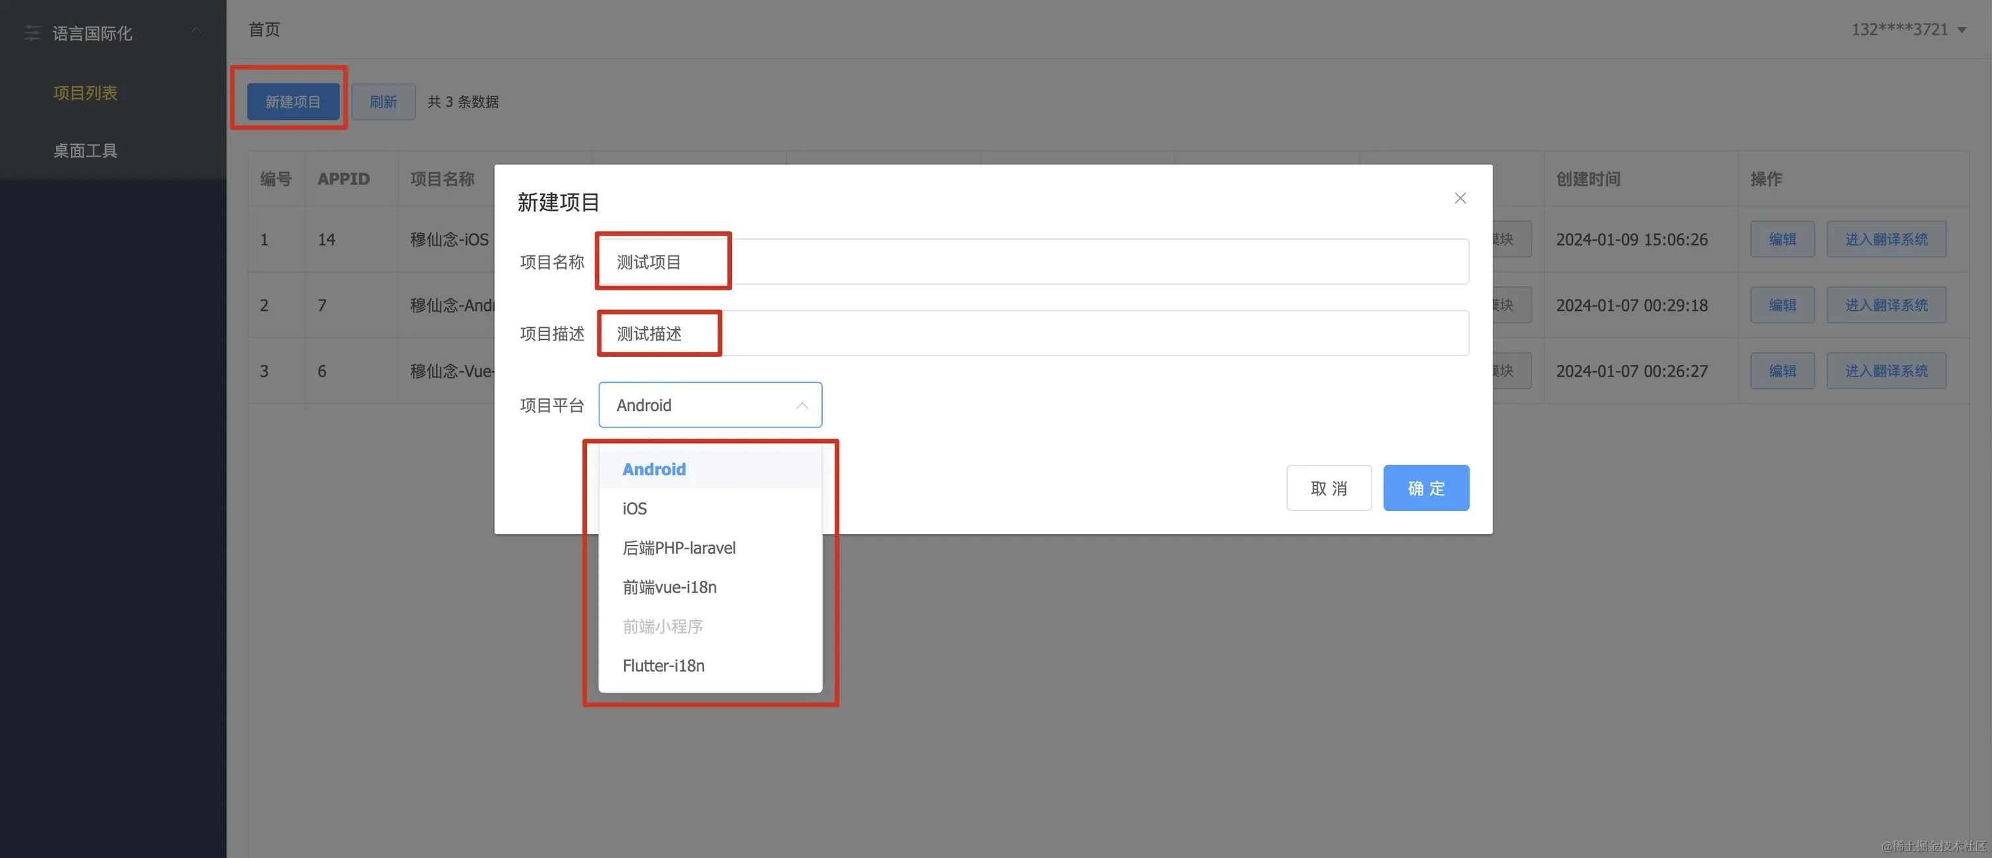Select Android from platform list
The image size is (1992, 858).
[653, 469]
